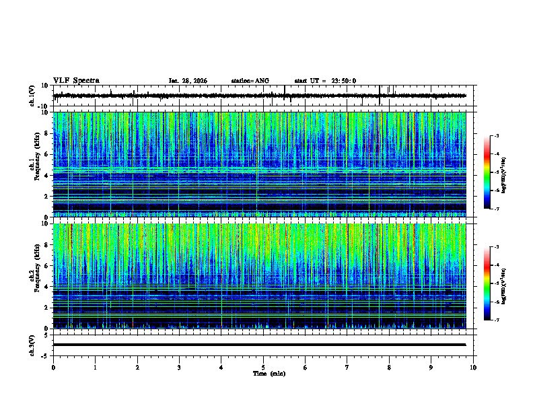This screenshot has width=533, height=412.
Task: Pick the ch.2 spectrogram color scale bar
Action: tap(487, 283)
